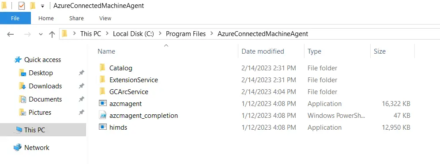Expand the chevron after Program Files

[211, 34]
